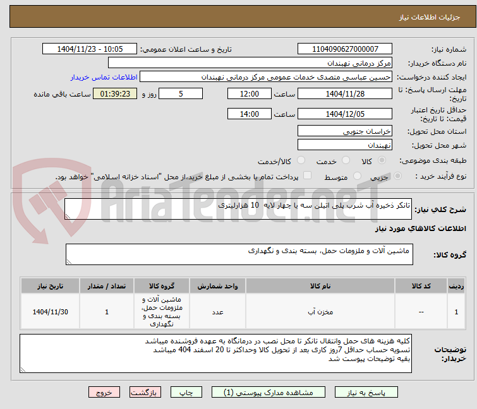Viewport: 477px width, 409px height.
Task: Select the متوسط purchase type radio
Action: click(357, 176)
